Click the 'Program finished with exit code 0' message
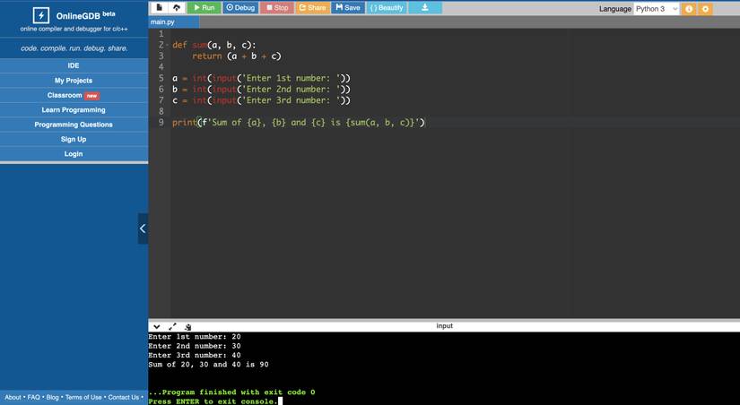Viewport: 740px width, 405px height. pos(231,392)
